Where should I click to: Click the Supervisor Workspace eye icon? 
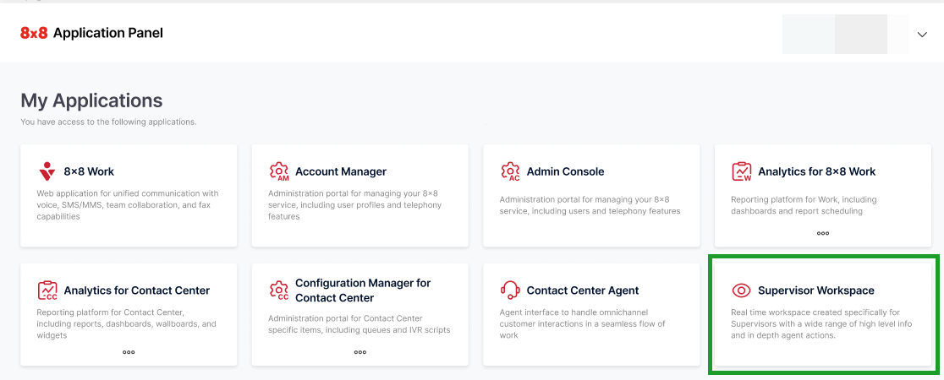(x=741, y=290)
